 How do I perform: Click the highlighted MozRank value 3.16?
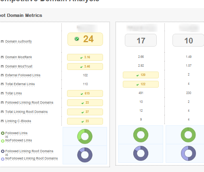tap(85, 57)
